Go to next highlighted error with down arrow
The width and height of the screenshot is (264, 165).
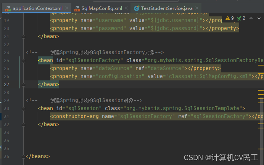259,18
